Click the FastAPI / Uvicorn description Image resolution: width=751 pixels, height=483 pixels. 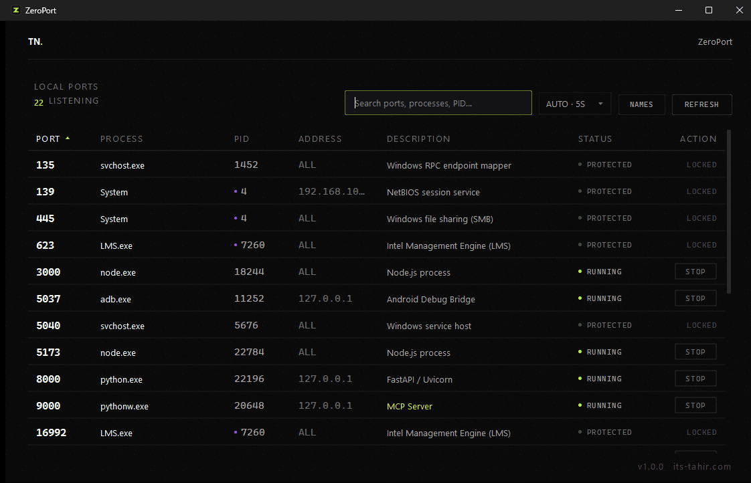[x=420, y=379]
